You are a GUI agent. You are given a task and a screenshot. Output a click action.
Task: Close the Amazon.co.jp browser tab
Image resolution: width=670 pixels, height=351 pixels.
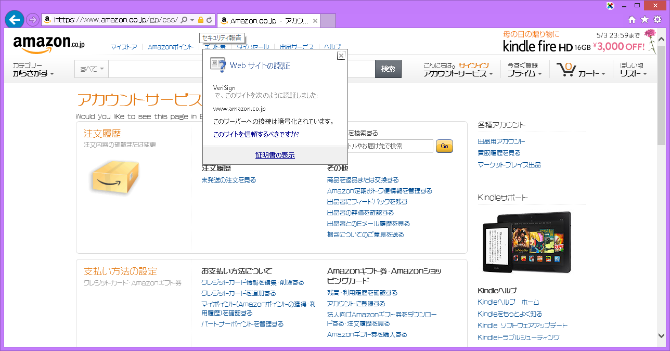click(x=315, y=21)
